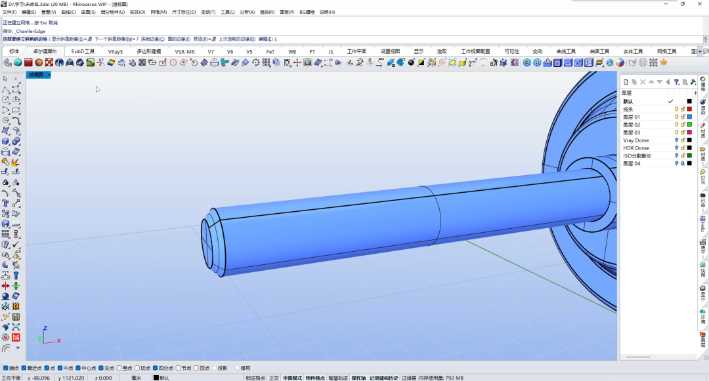
Task: Toggle 锁定格点 in the status bar
Action: 255,378
